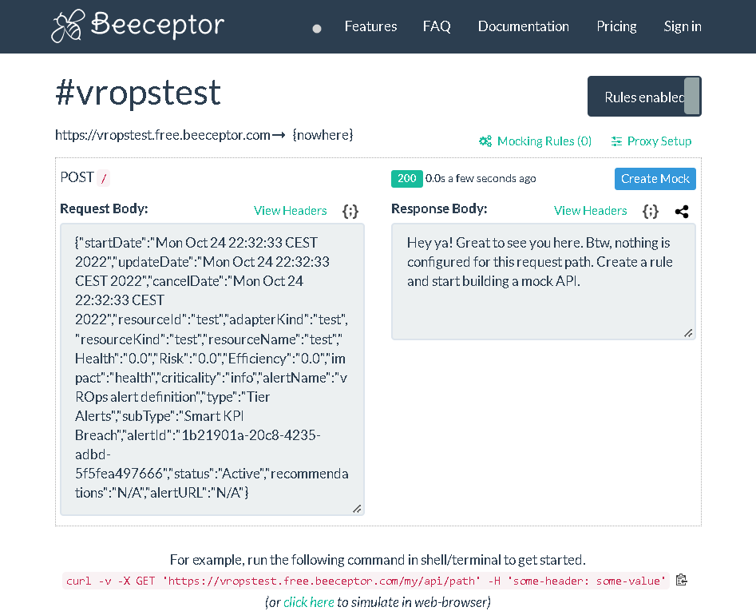Click the 200 status badge
The height and width of the screenshot is (615, 756).
[407, 178]
